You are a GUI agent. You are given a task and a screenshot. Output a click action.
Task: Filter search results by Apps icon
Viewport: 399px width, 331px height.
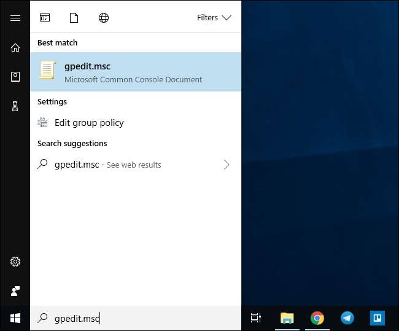[x=45, y=18]
